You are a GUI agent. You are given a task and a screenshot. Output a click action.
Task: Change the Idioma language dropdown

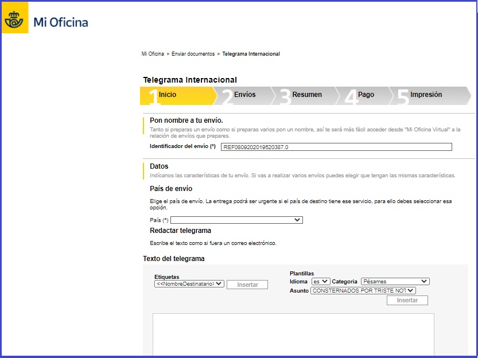[x=320, y=282]
